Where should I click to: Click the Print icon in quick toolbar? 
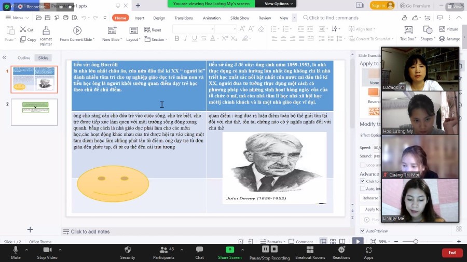click(65, 18)
